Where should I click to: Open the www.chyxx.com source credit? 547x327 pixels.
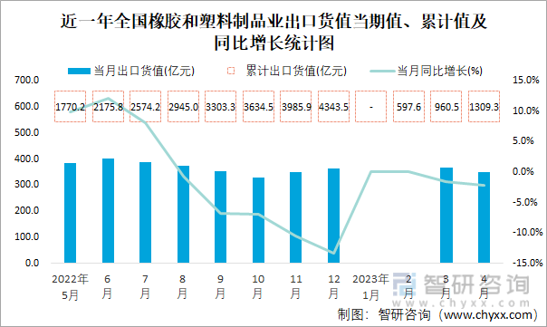[488, 315]
